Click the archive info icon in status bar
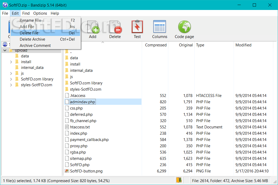278x185 pixels. (x=179, y=180)
